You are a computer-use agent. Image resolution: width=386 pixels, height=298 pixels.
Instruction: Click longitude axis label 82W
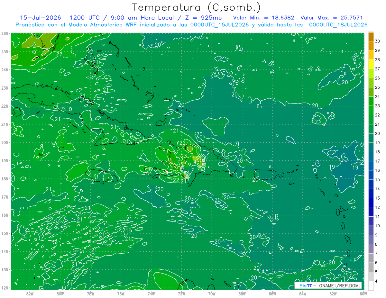[x=30, y=293]
